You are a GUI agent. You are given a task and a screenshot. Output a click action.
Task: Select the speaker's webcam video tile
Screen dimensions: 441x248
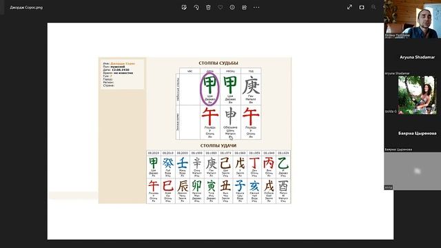coord(412,19)
